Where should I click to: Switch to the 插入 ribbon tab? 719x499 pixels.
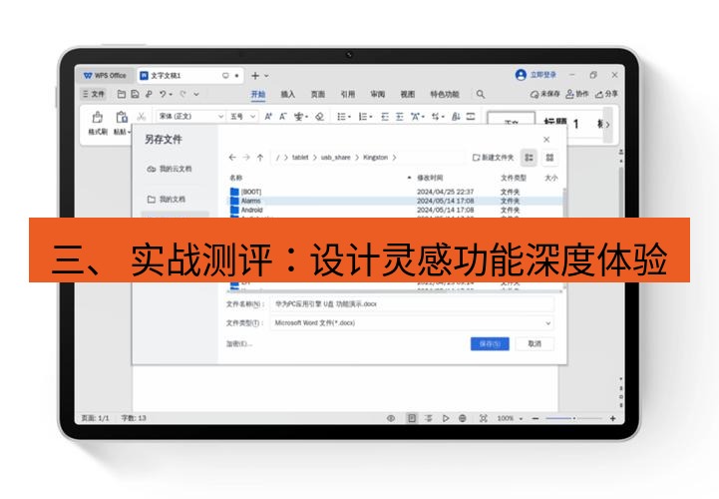[288, 94]
